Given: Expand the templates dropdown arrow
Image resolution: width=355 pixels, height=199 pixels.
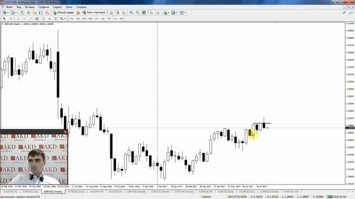Looking at the screenshot, I should click(x=185, y=13).
